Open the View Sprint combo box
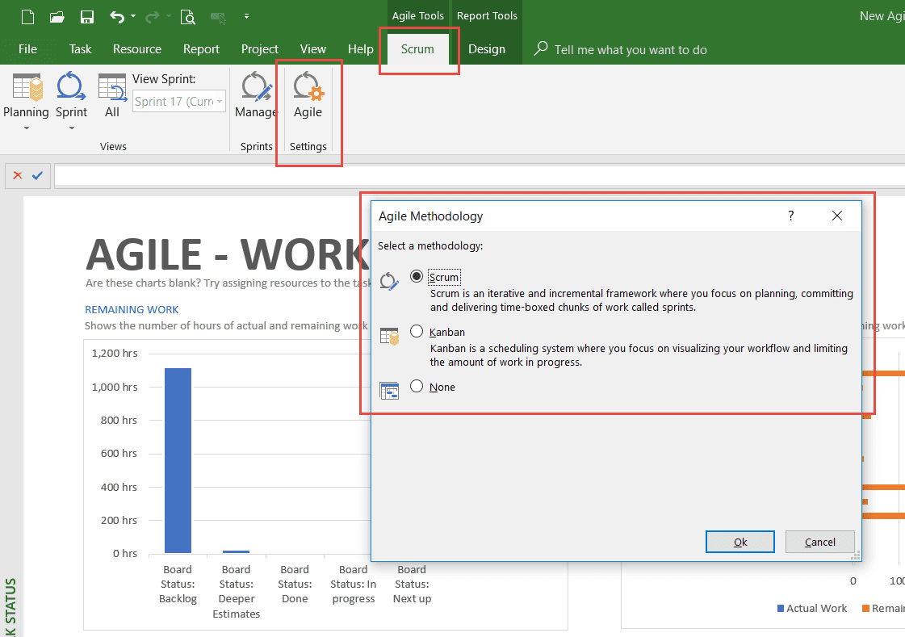Image resolution: width=905 pixels, height=637 pixels. pyautogui.click(x=179, y=102)
